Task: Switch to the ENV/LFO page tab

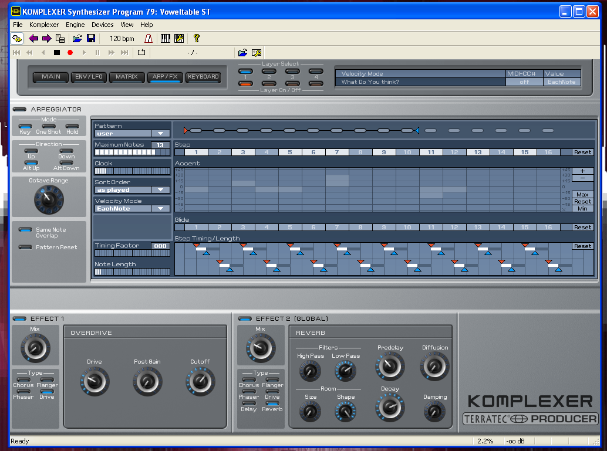Action: (x=89, y=77)
